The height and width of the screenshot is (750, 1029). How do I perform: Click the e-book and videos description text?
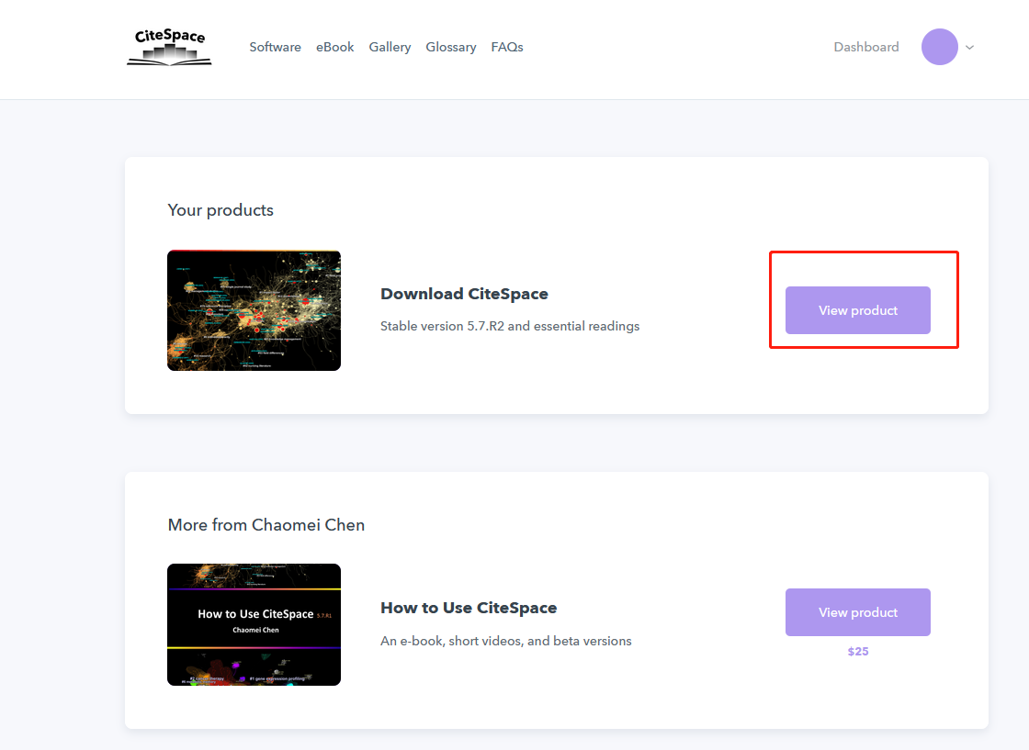pyautogui.click(x=505, y=641)
